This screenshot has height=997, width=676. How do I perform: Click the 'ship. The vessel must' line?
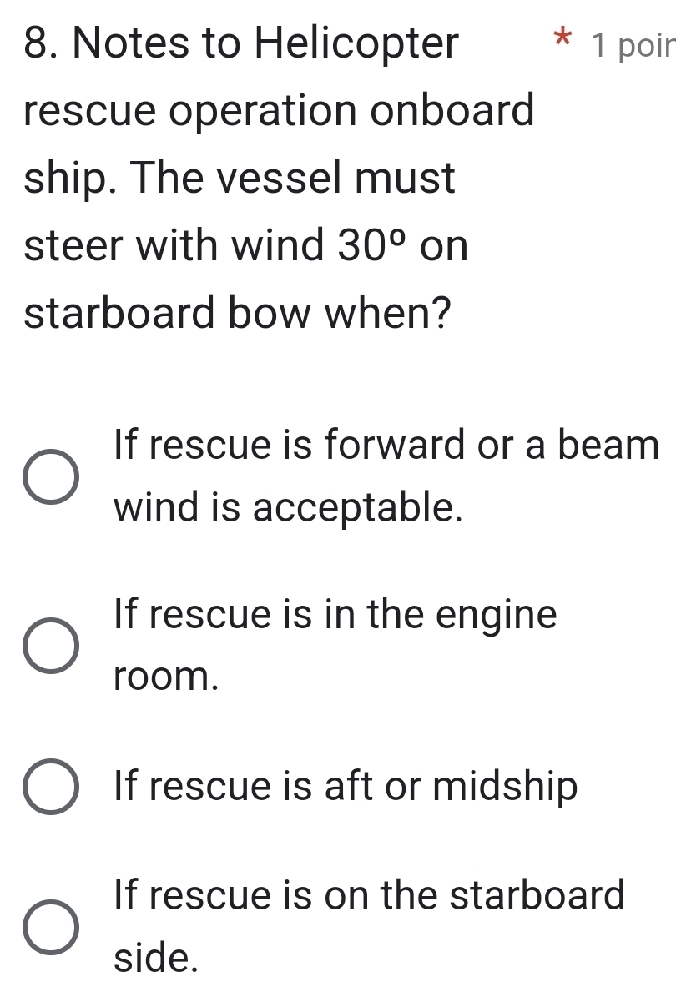[x=240, y=179]
